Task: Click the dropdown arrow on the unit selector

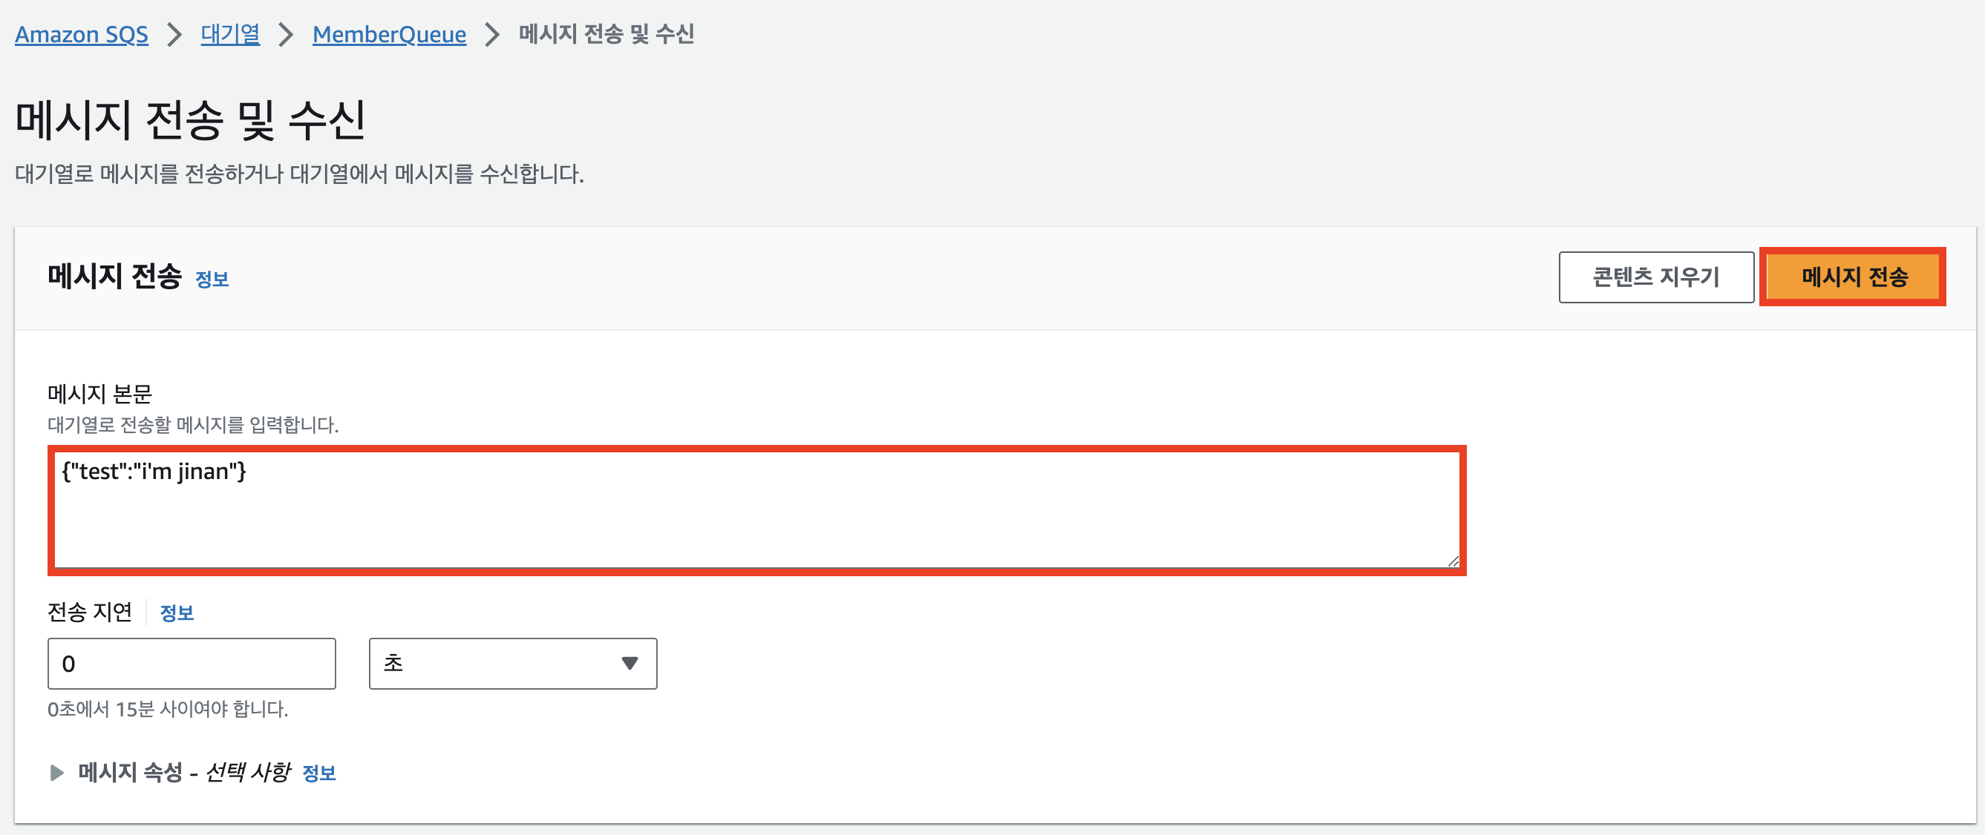Action: pos(629,663)
